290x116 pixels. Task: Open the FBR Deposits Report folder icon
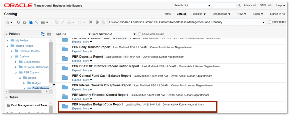coord(65,59)
